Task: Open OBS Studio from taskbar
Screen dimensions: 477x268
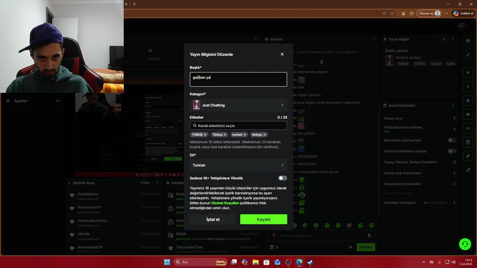Action: coord(288,262)
